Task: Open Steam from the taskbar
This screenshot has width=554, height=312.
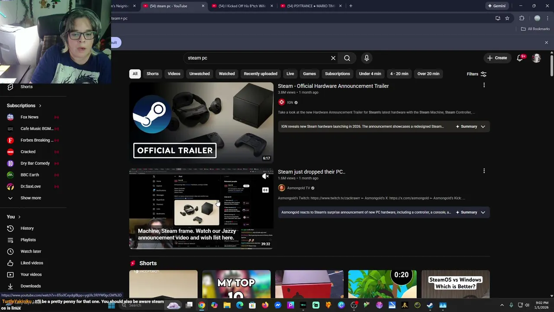Action: pos(430,305)
